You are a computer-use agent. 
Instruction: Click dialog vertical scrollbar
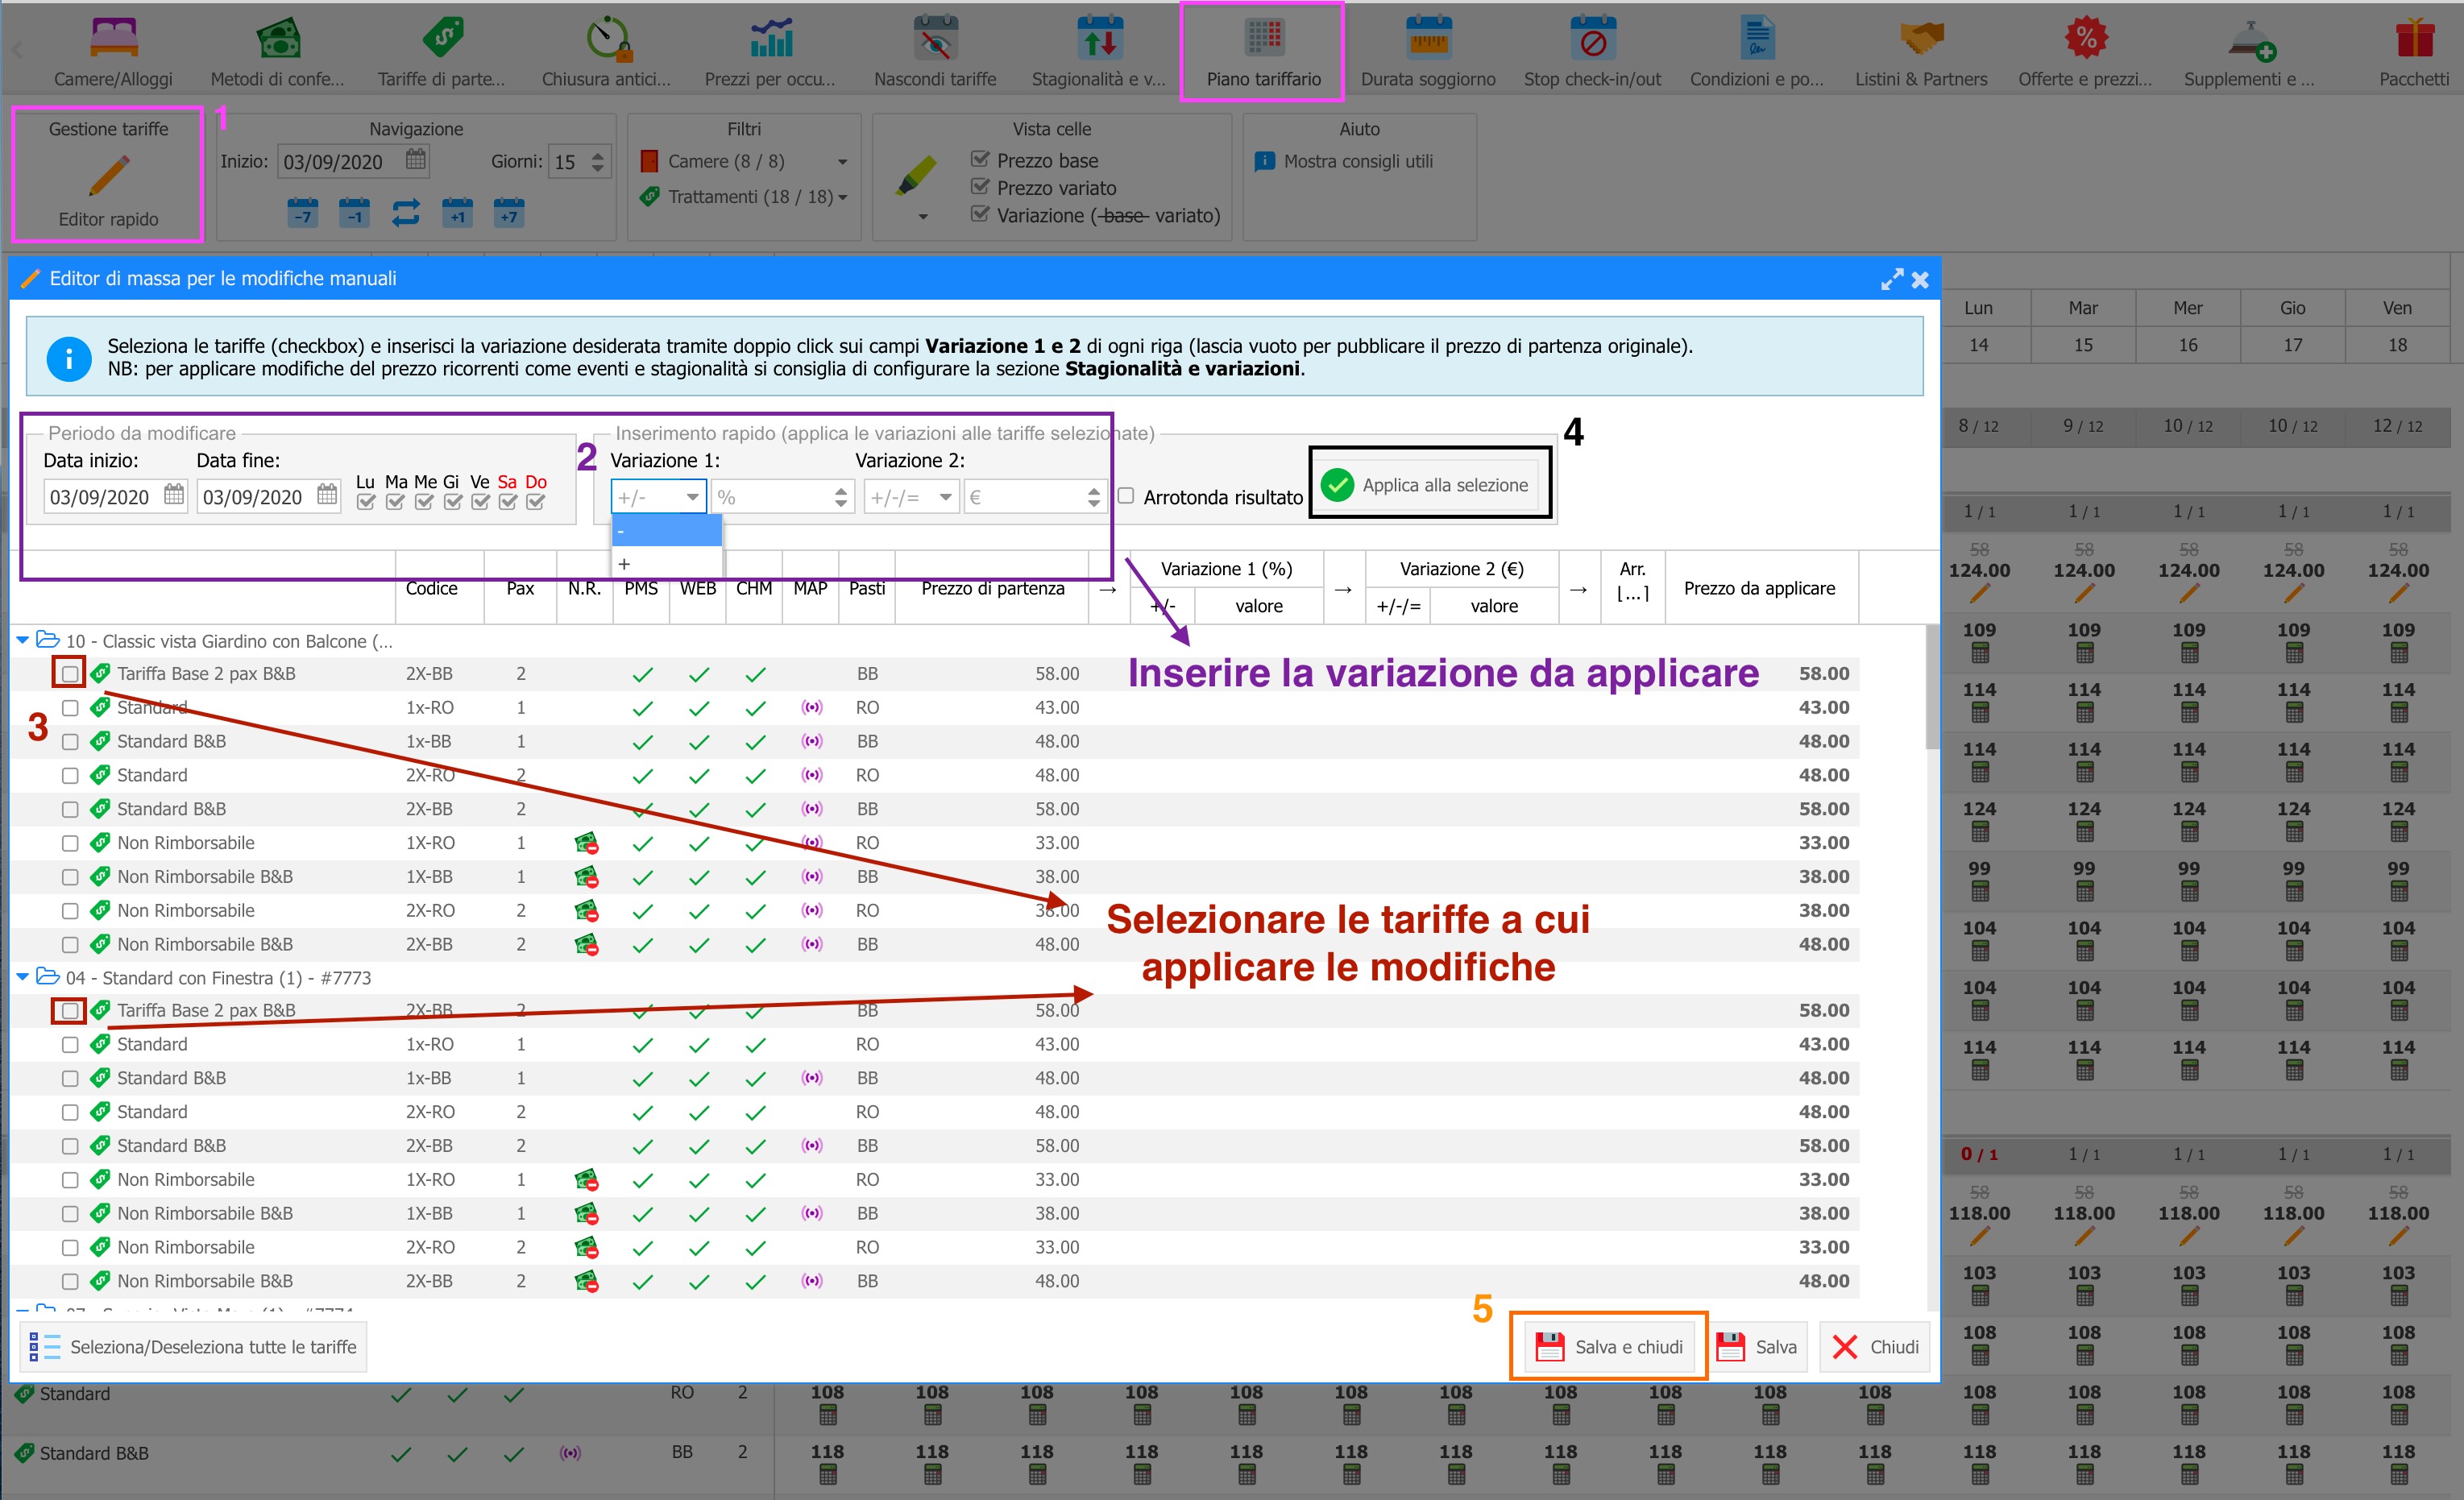click(x=1932, y=686)
